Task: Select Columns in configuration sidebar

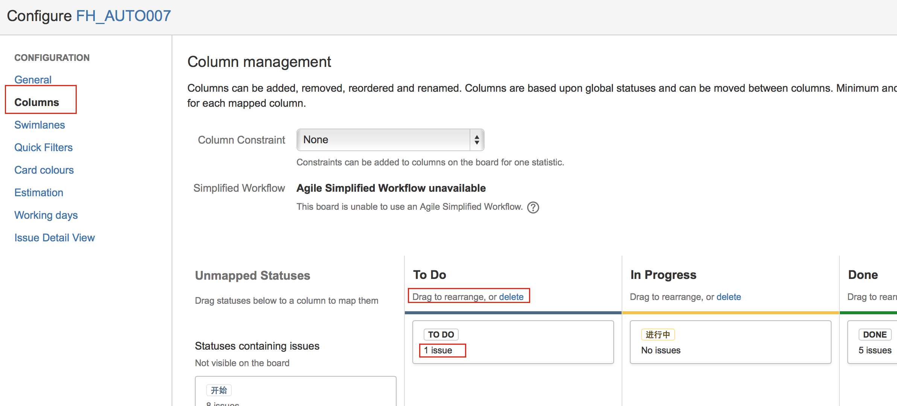Action: 36,102
